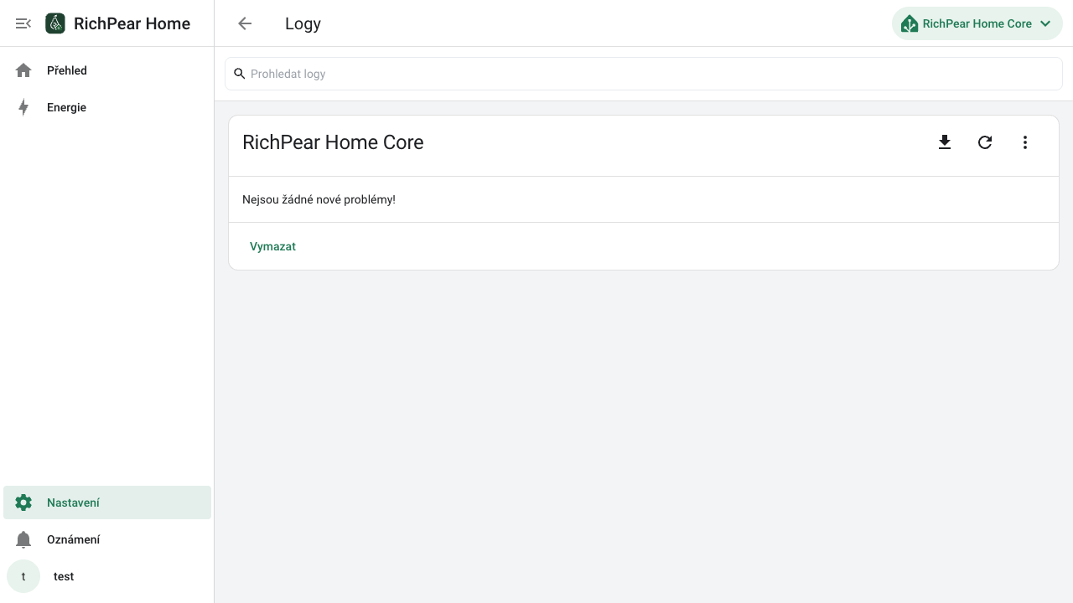
Task: Open Oznámení notifications panel
Action: coord(107,539)
